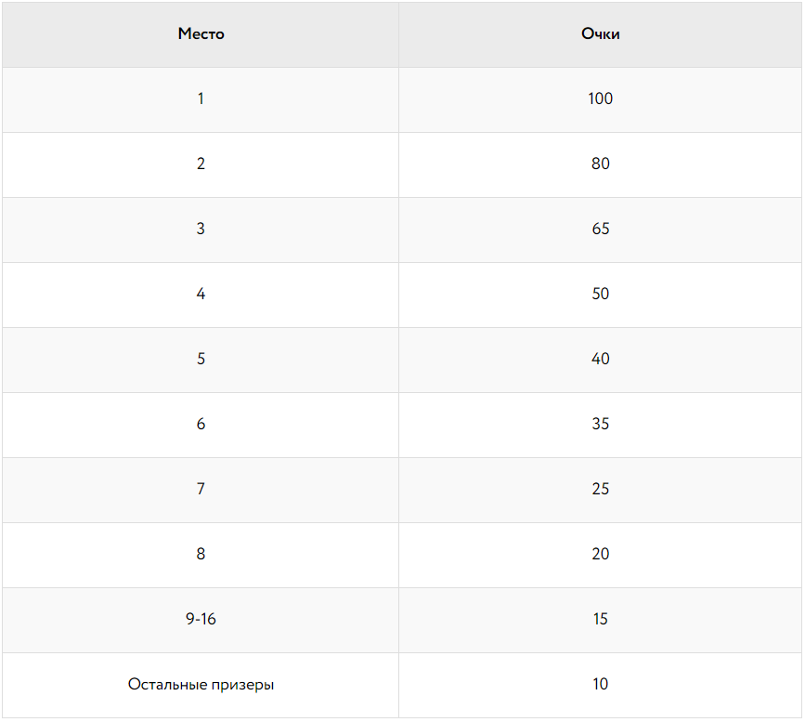Select the place 7 cell
This screenshot has height=722, width=805.
pyautogui.click(x=201, y=489)
